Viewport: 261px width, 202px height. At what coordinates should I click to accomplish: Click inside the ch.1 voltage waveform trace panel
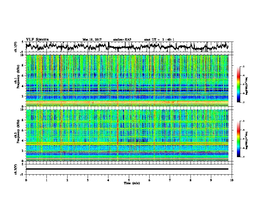[130, 47]
